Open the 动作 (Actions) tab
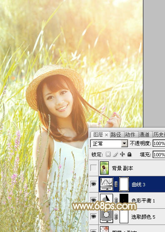 (x=130, y=134)
